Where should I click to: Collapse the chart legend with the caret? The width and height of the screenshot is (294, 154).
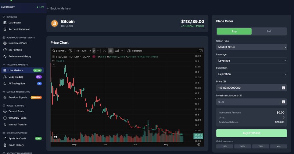coord(54,65)
